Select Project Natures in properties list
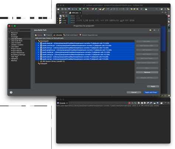This screenshot has height=149, width=175. click(17, 51)
